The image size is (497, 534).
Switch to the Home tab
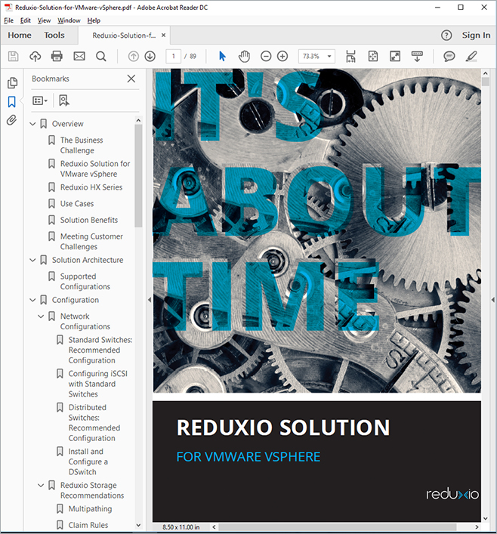20,35
